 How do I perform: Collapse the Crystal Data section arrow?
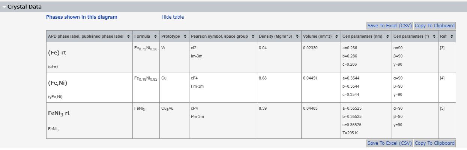tap(4, 7)
